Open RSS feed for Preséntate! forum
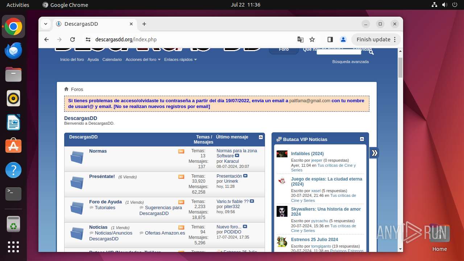 (x=181, y=177)
